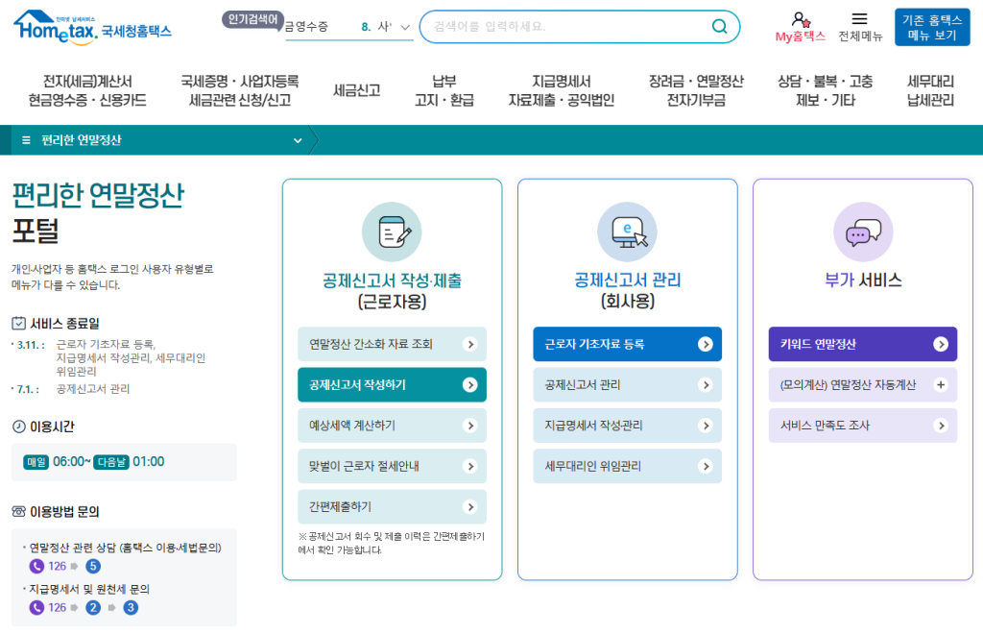
Task: Click the 부가 서비스 chat bubble icon
Action: [862, 232]
